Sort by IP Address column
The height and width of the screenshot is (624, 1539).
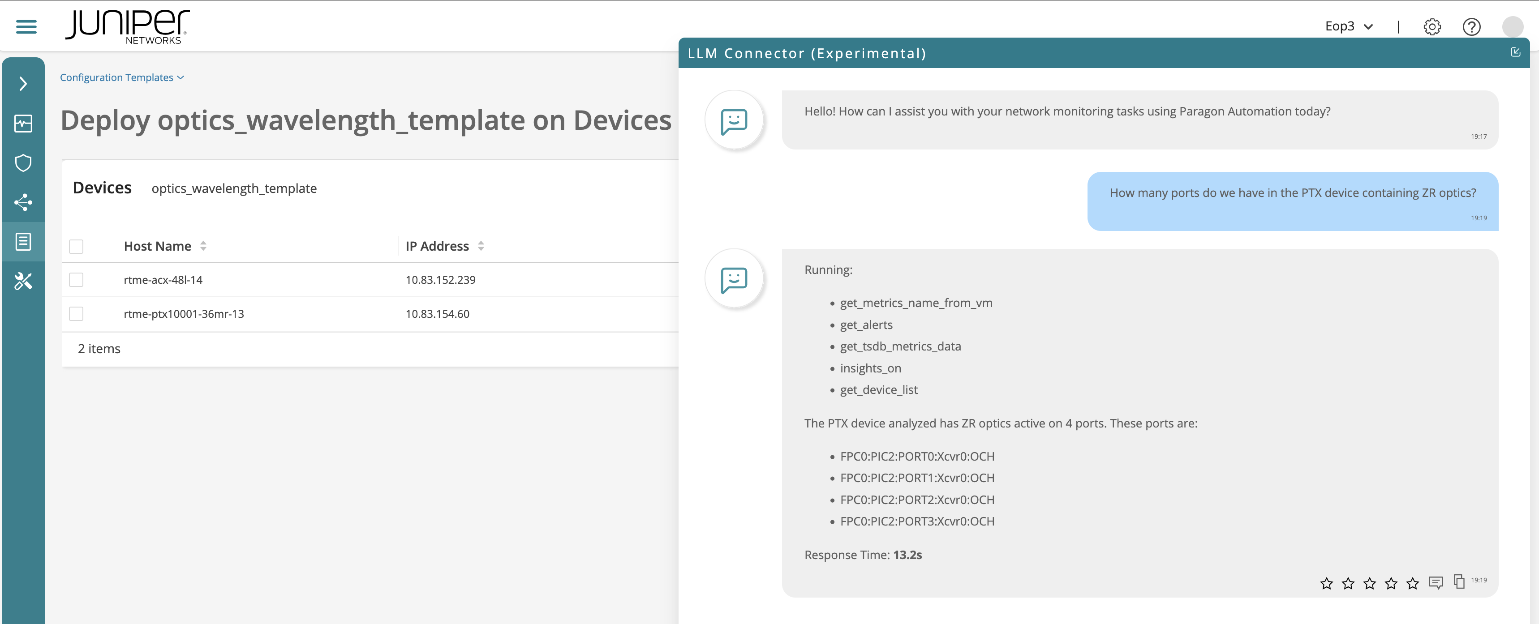pos(481,246)
